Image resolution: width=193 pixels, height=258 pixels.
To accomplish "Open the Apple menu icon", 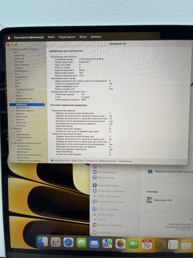I will [9, 38].
